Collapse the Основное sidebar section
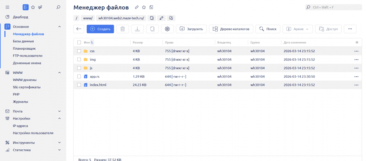The width and height of the screenshot is (366, 161). [x=59, y=27]
